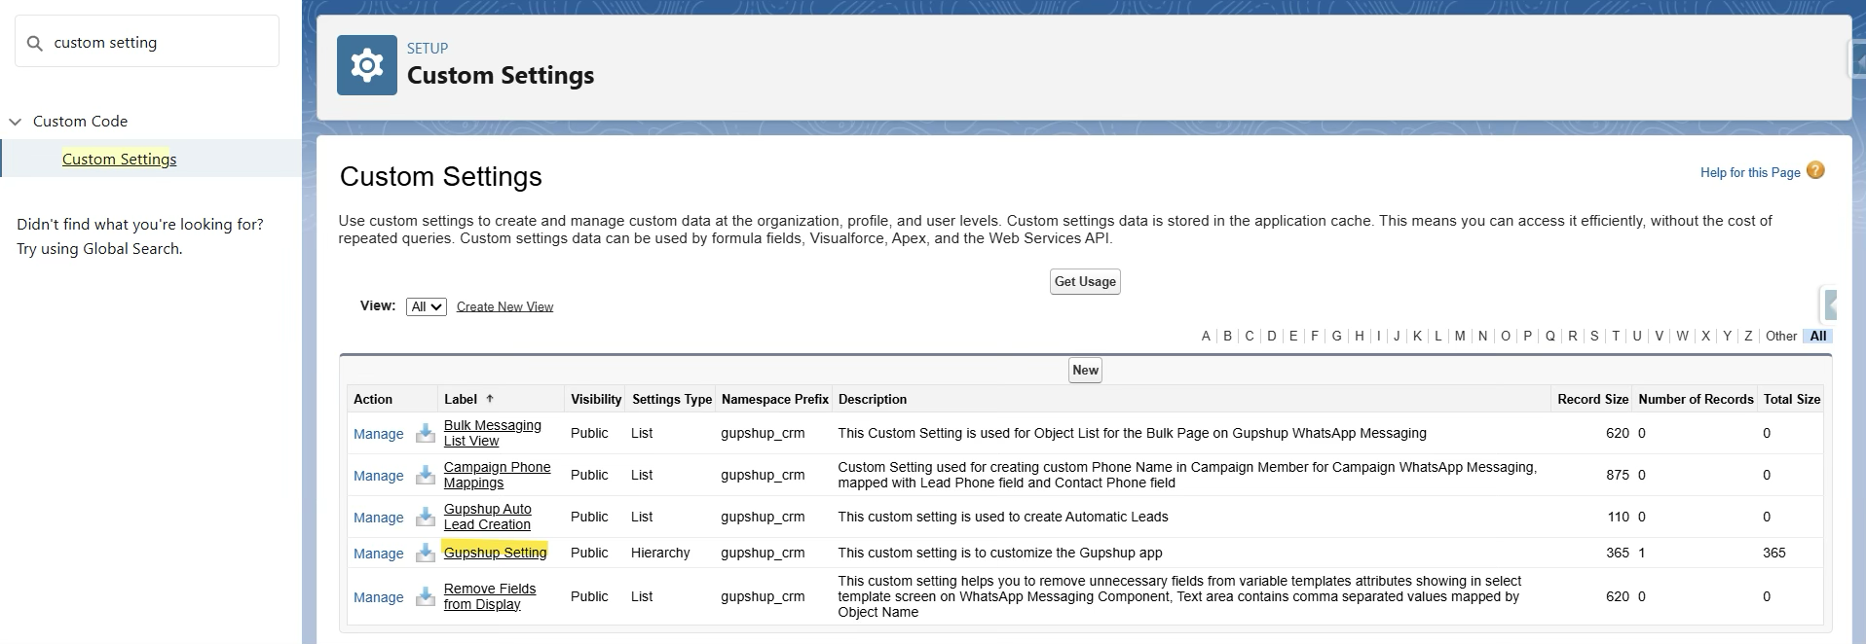Screen dimensions: 1866x644
Task: Sort by Total Size column header
Action: point(1792,399)
